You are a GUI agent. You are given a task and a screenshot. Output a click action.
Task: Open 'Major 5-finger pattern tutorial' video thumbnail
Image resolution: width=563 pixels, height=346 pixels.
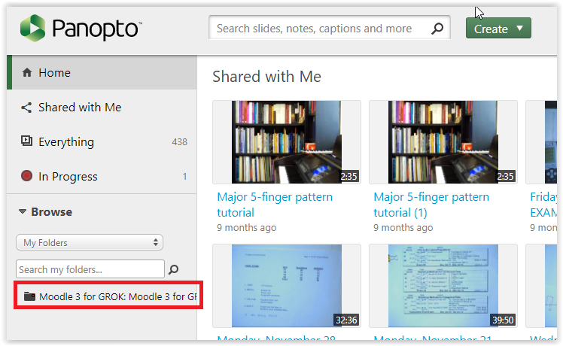tap(287, 142)
